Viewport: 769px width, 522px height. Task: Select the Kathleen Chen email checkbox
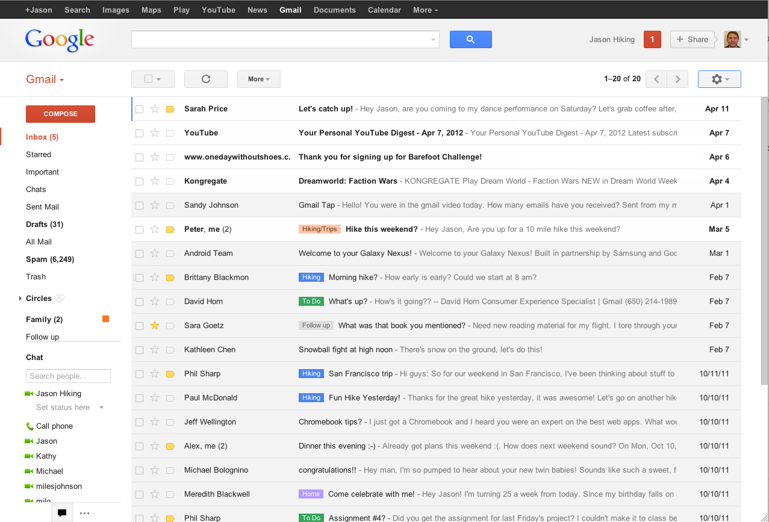(139, 350)
